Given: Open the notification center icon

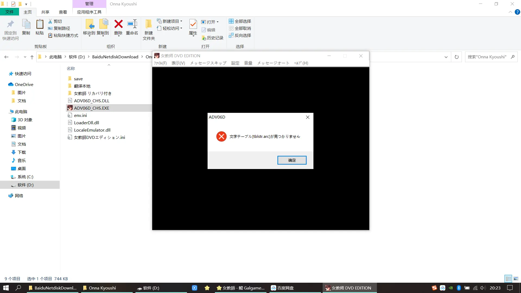Looking at the screenshot, I should coord(510,288).
